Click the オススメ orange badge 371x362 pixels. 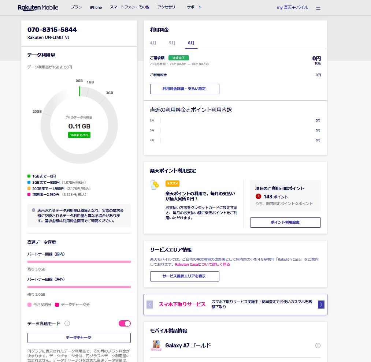point(172,183)
